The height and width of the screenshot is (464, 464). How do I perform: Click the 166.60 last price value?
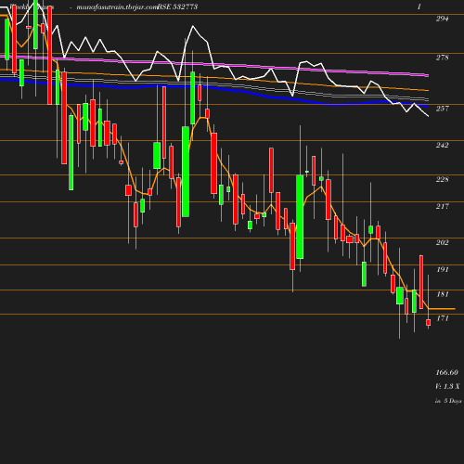[x=447, y=372]
